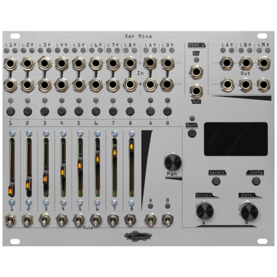Flip the Mute switch for channel 7
This screenshot has width=277, height=277.
point(113,220)
